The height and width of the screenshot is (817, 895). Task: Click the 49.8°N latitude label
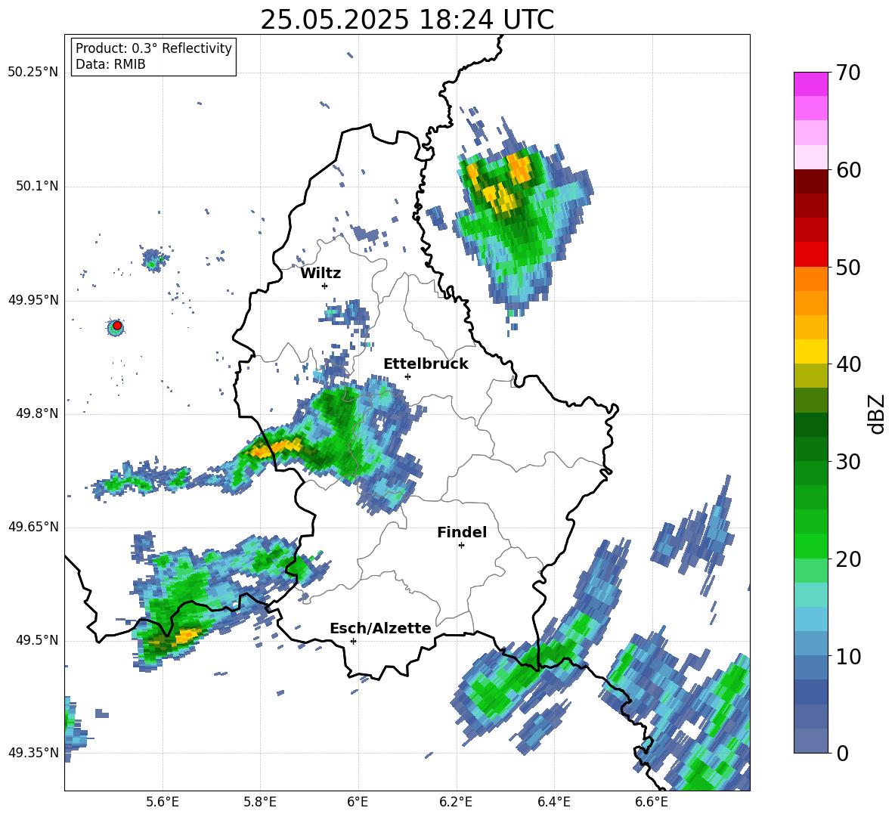point(36,413)
